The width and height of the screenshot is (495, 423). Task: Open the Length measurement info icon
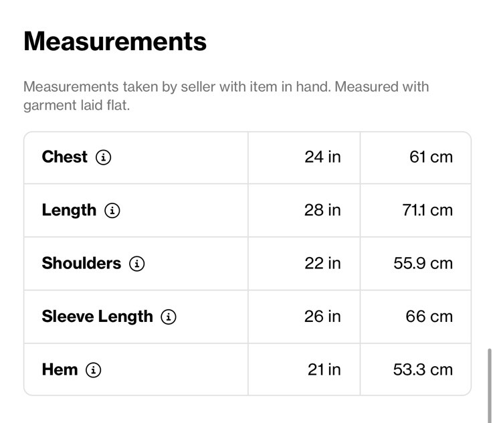click(112, 210)
